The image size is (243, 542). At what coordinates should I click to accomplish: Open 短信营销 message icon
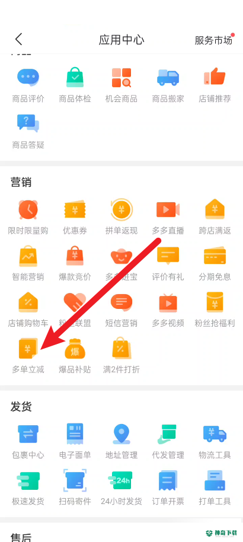tap(121, 302)
